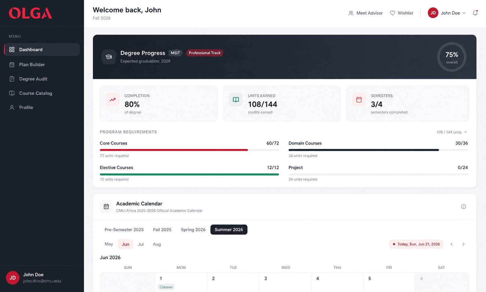This screenshot has width=486, height=292.
Task: Go to next month arrow
Action: [x=463, y=244]
